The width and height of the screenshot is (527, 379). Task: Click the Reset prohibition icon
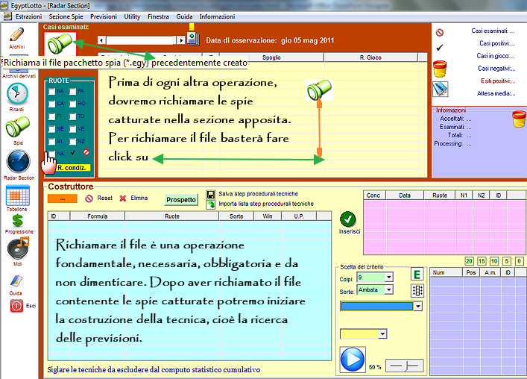[89, 198]
